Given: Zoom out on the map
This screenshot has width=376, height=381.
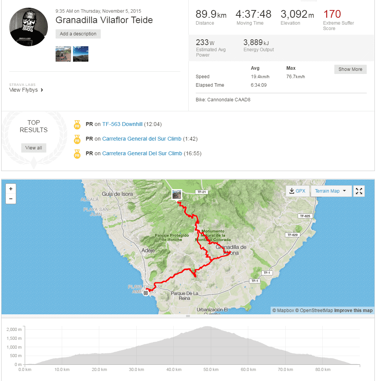Looking at the screenshot, I should click(x=11, y=199).
